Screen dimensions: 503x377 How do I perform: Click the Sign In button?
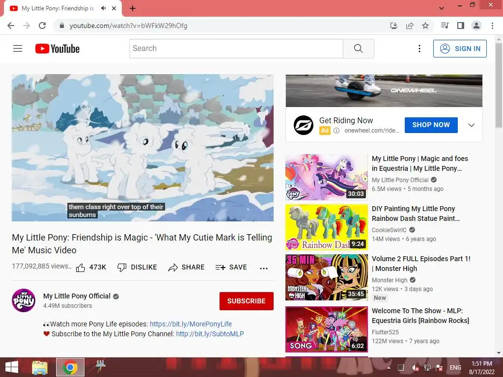(x=460, y=49)
